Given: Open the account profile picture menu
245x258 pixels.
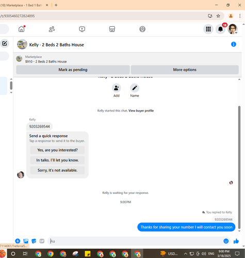Looking at the screenshot, I should [x=233, y=29].
